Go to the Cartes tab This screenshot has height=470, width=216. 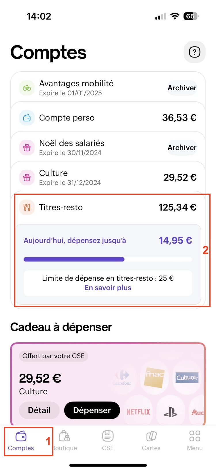coord(151,440)
